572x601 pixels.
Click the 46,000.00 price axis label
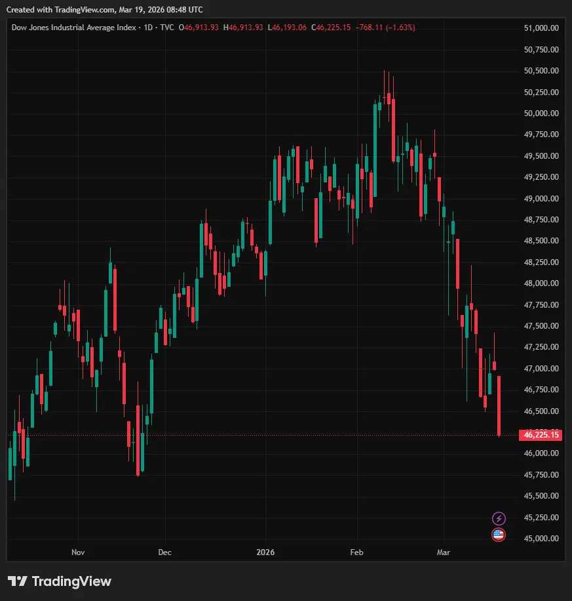pos(541,453)
